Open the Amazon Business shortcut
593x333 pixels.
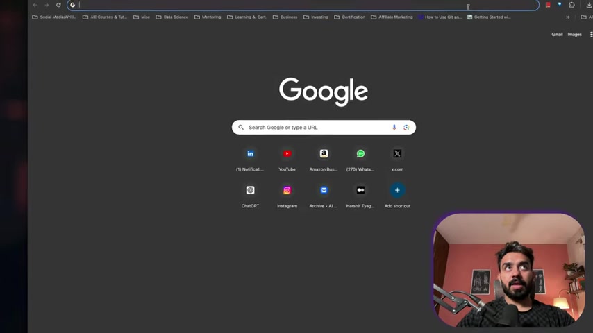pos(324,160)
